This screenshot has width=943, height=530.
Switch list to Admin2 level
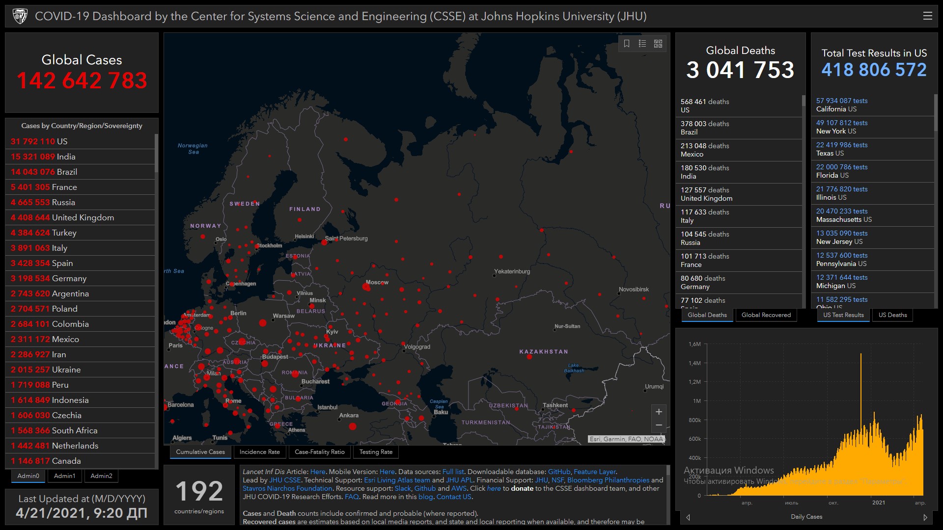pyautogui.click(x=101, y=476)
